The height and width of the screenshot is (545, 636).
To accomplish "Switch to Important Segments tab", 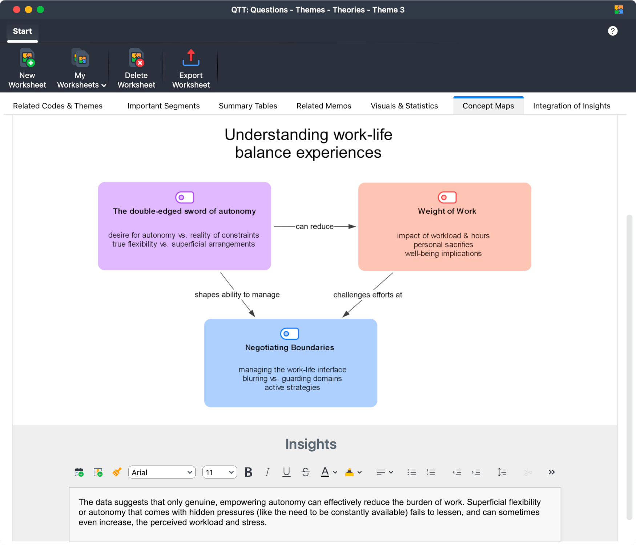I will pyautogui.click(x=164, y=106).
